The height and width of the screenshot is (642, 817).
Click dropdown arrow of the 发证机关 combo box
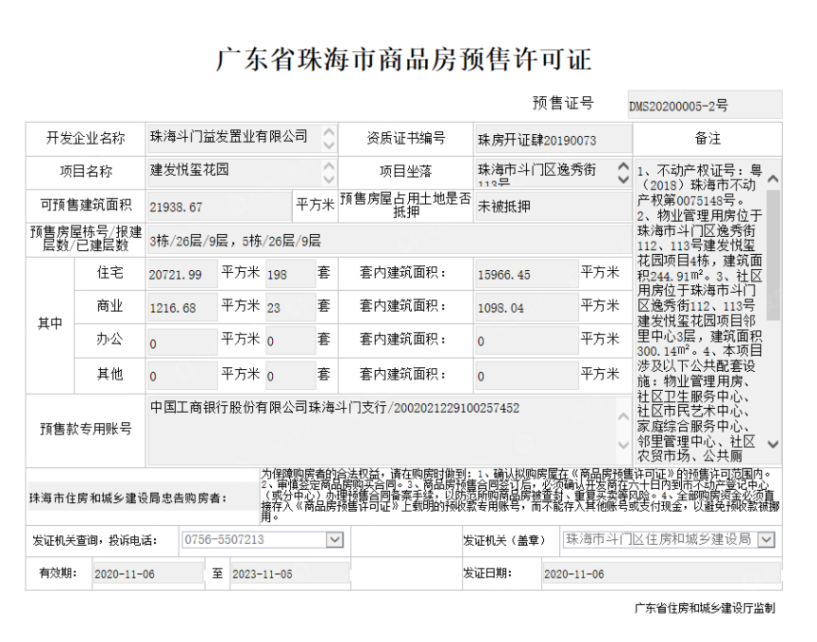766,540
